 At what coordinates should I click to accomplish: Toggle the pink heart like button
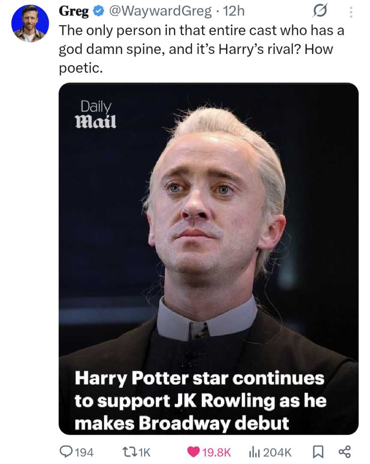click(x=194, y=452)
